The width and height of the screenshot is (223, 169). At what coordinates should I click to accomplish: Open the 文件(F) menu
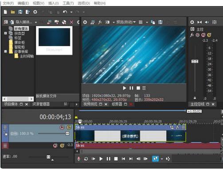point(8,3)
